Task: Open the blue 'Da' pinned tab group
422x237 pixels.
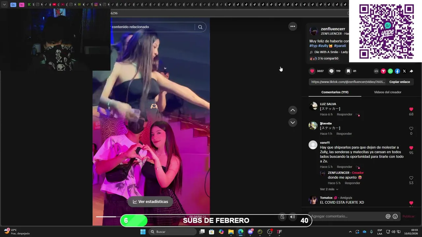Action: 13,5
